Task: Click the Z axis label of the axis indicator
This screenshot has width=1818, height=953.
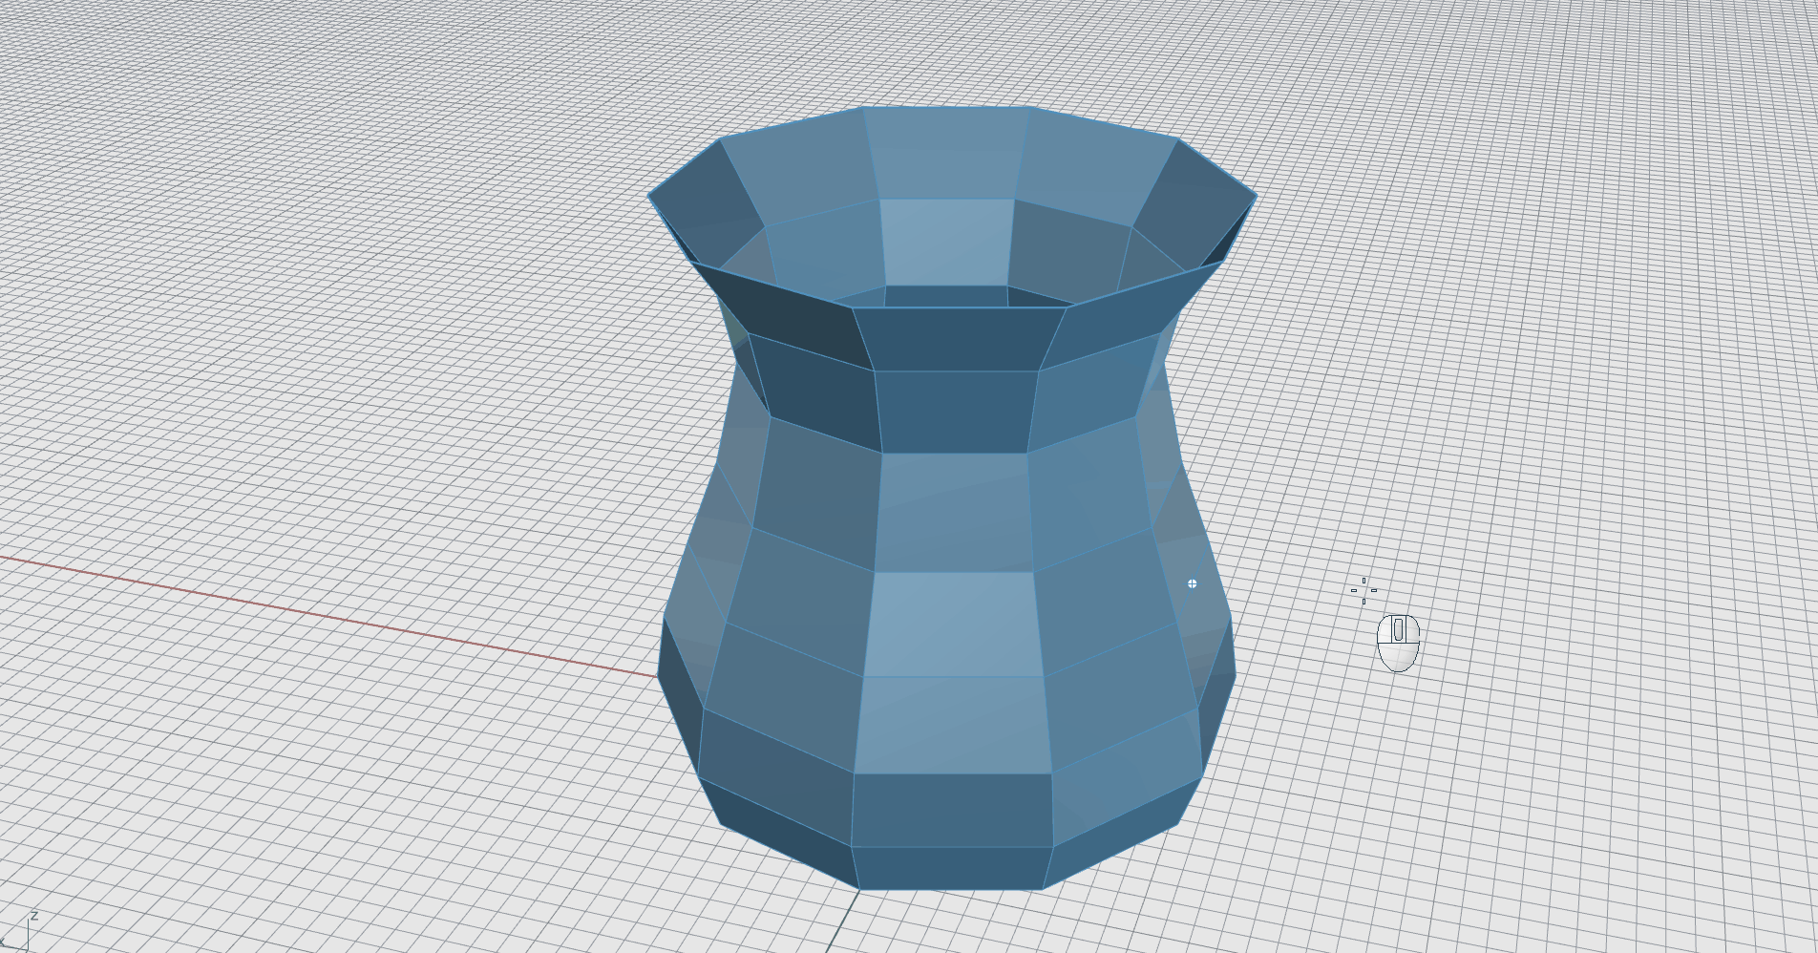Action: (x=34, y=917)
